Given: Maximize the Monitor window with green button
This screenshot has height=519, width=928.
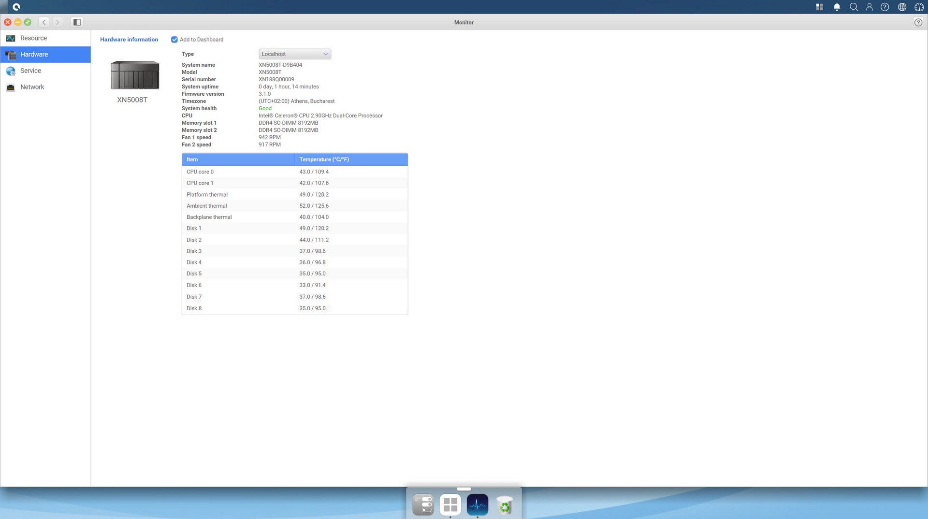Looking at the screenshot, I should 28,22.
